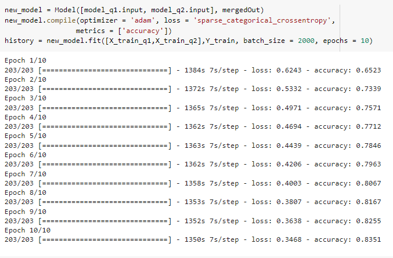Click accuracy value 0.7571

(369, 108)
